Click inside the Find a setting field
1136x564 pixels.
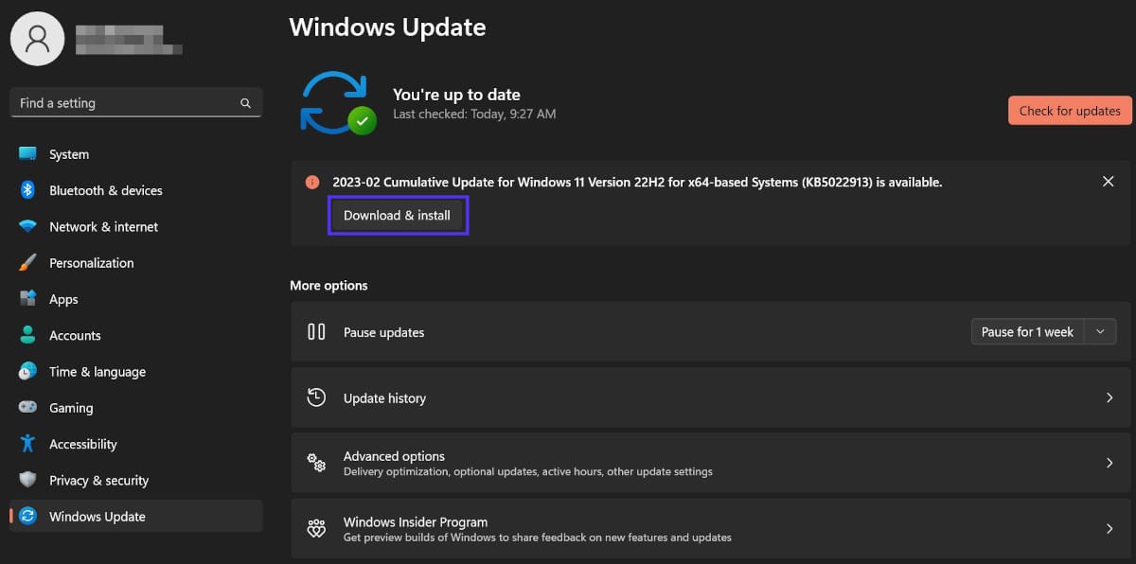point(123,102)
